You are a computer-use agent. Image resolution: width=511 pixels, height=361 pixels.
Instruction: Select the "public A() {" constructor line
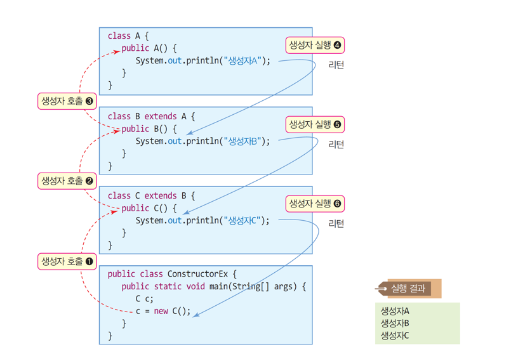tap(149, 48)
